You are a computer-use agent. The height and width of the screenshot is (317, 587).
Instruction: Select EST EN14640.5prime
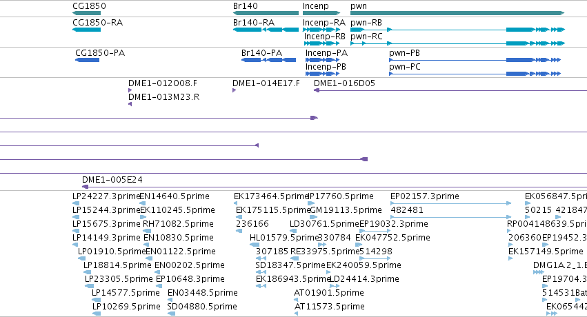pos(175,196)
